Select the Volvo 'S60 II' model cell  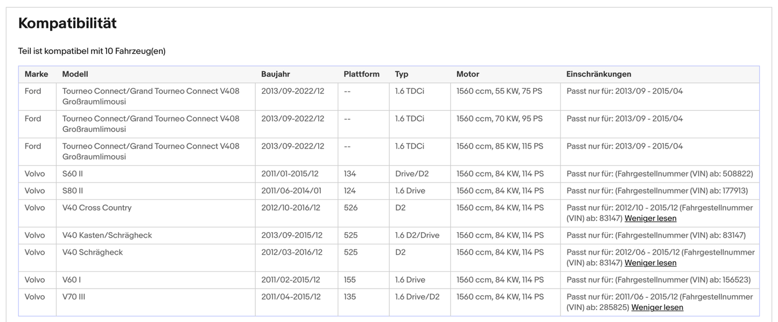pos(73,174)
